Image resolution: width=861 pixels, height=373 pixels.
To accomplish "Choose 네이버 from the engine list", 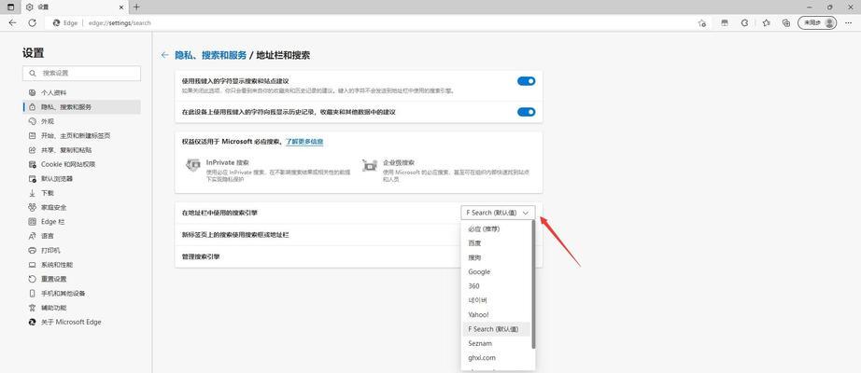I will pyautogui.click(x=497, y=300).
